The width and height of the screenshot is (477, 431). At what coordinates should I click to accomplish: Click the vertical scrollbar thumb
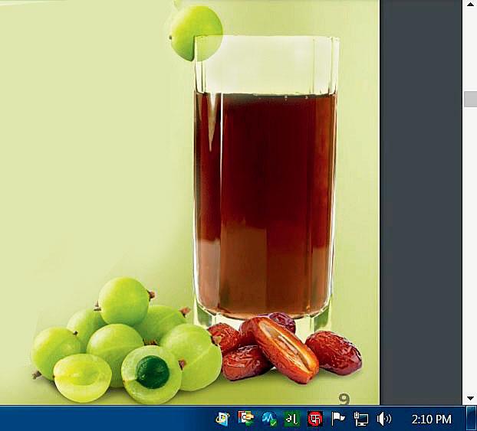470,99
